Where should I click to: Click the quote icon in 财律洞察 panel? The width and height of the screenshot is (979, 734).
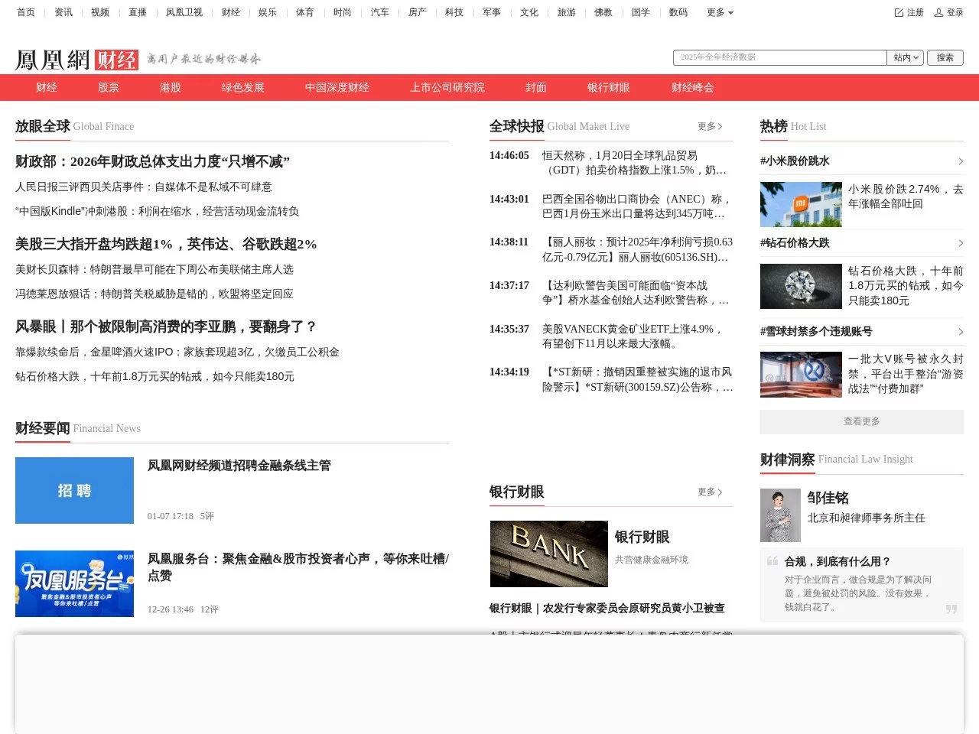coord(772,561)
